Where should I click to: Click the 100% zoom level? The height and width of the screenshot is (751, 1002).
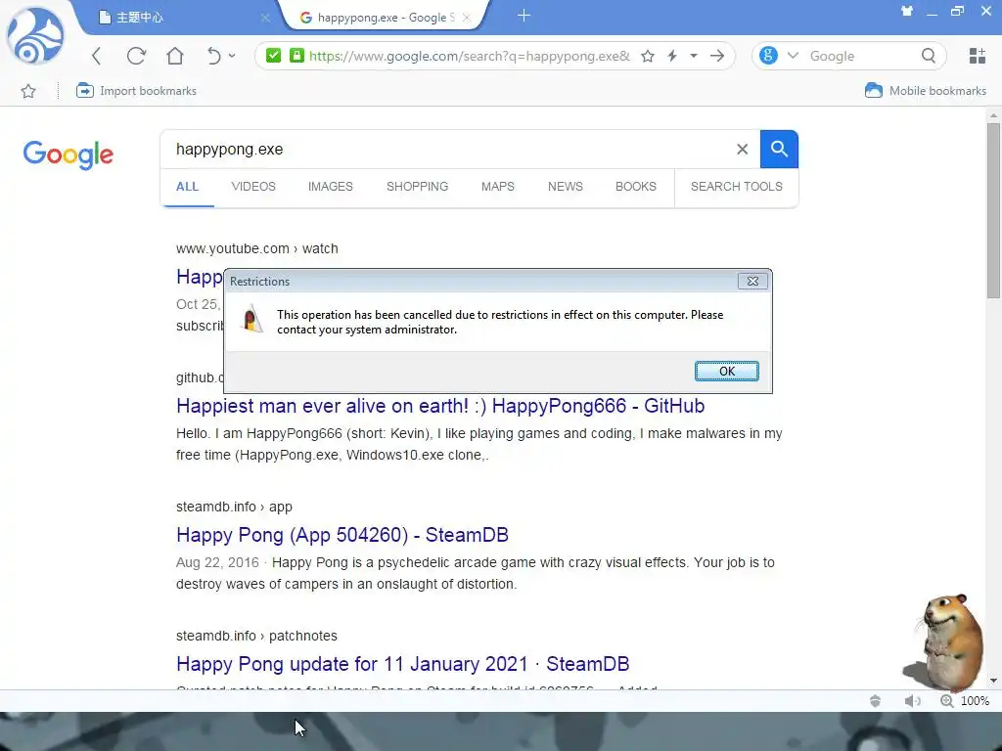click(976, 700)
